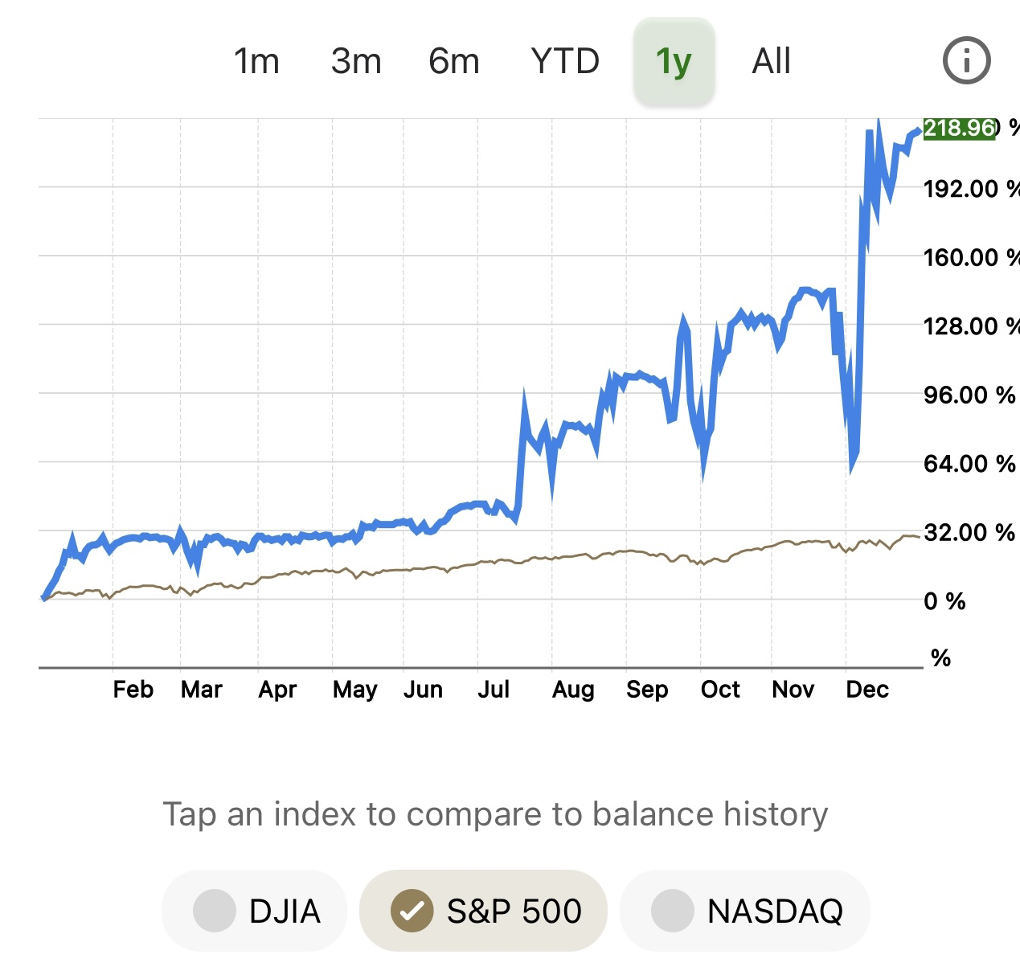Image resolution: width=1020 pixels, height=979 pixels.
Task: Open the info icon in top-right corner
Action: (966, 60)
